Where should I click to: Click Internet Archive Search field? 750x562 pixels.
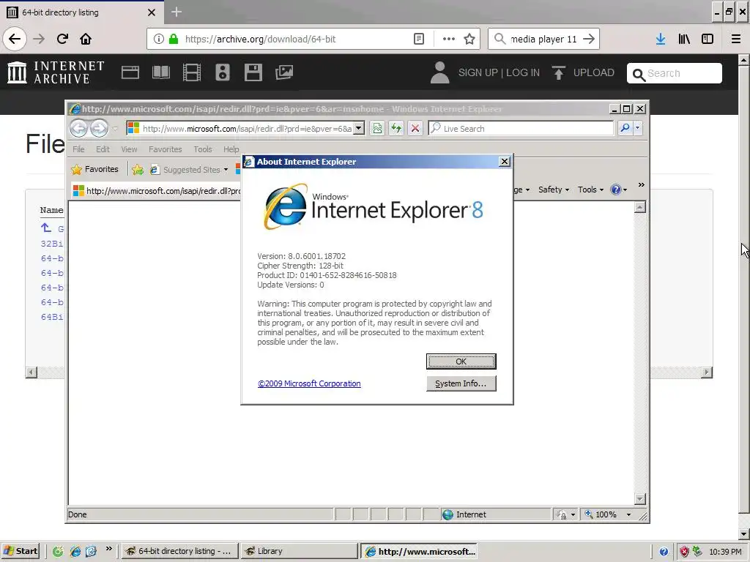point(675,73)
